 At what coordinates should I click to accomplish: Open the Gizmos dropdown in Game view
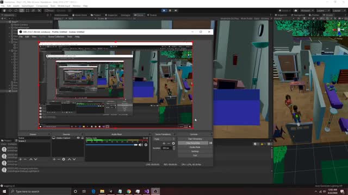tap(266, 18)
